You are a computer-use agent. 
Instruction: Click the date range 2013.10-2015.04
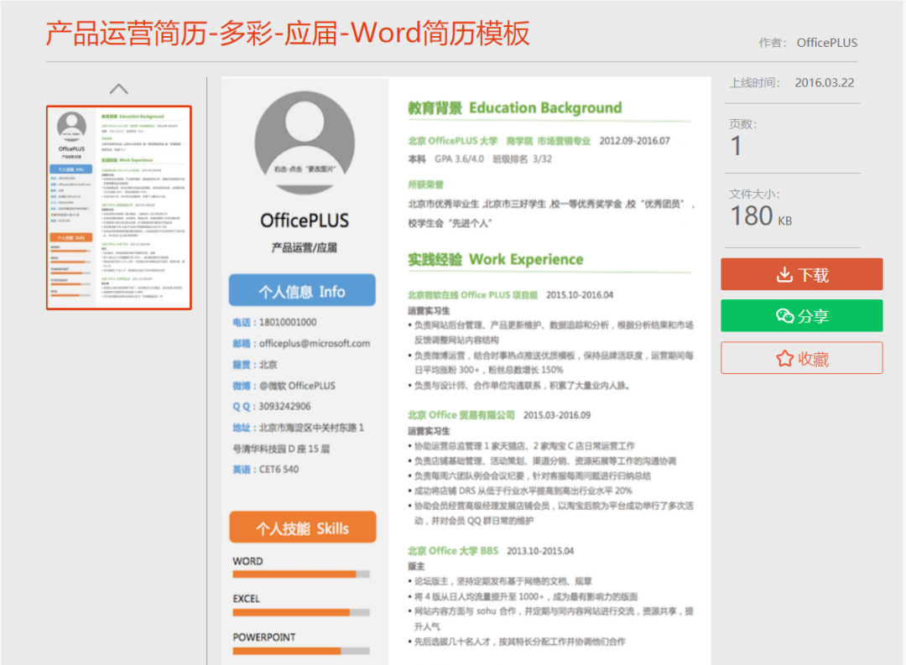click(540, 551)
